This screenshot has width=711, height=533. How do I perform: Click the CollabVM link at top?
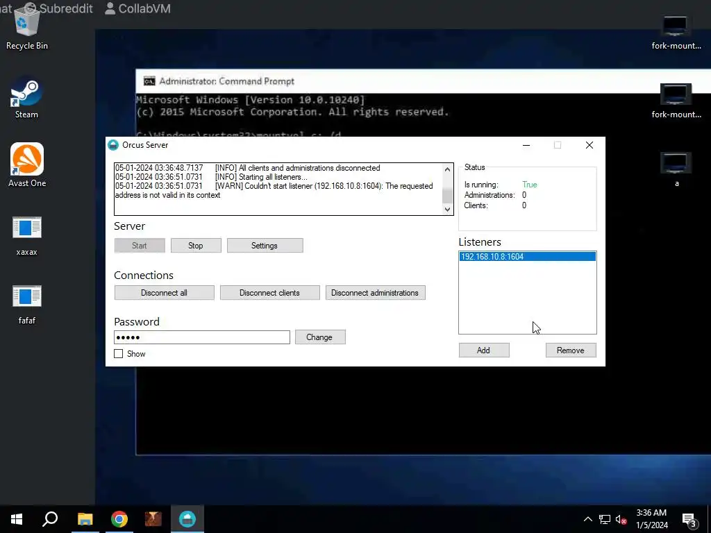click(138, 8)
